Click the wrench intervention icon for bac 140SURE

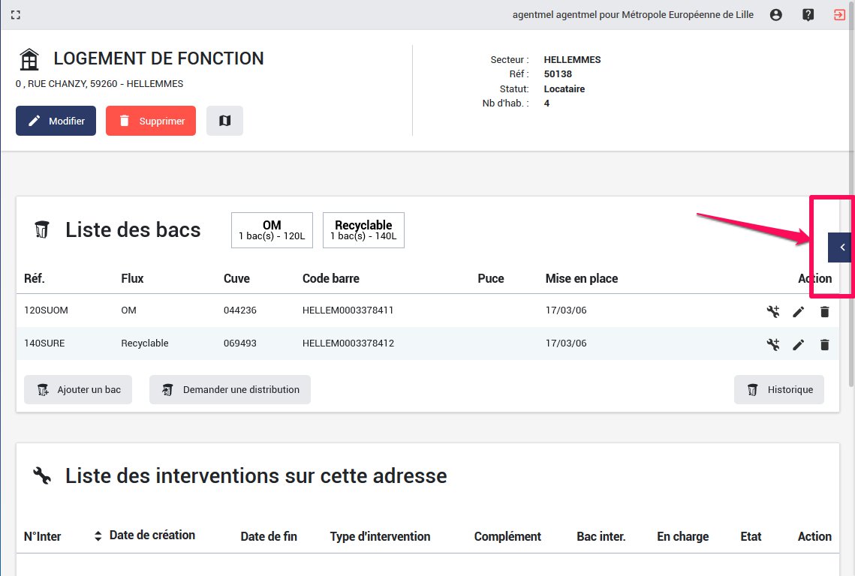[x=772, y=344]
